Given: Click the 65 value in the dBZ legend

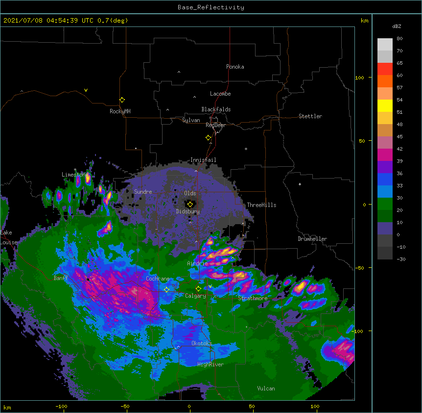Looking at the screenshot, I should point(399,63).
